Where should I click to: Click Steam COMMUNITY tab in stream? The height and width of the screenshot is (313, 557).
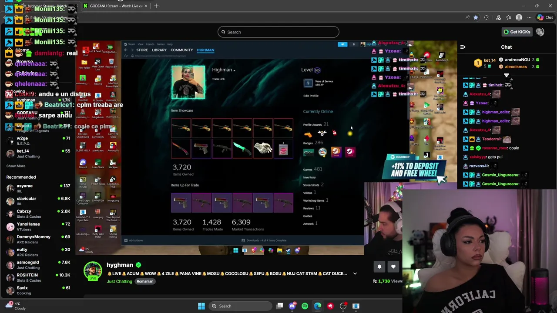tap(181, 50)
